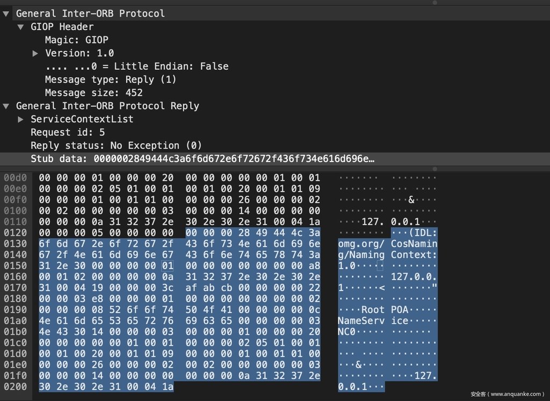This screenshot has height=401, width=550.
Task: Select the highlighted Stub data row
Action: pyautogui.click(x=202, y=159)
